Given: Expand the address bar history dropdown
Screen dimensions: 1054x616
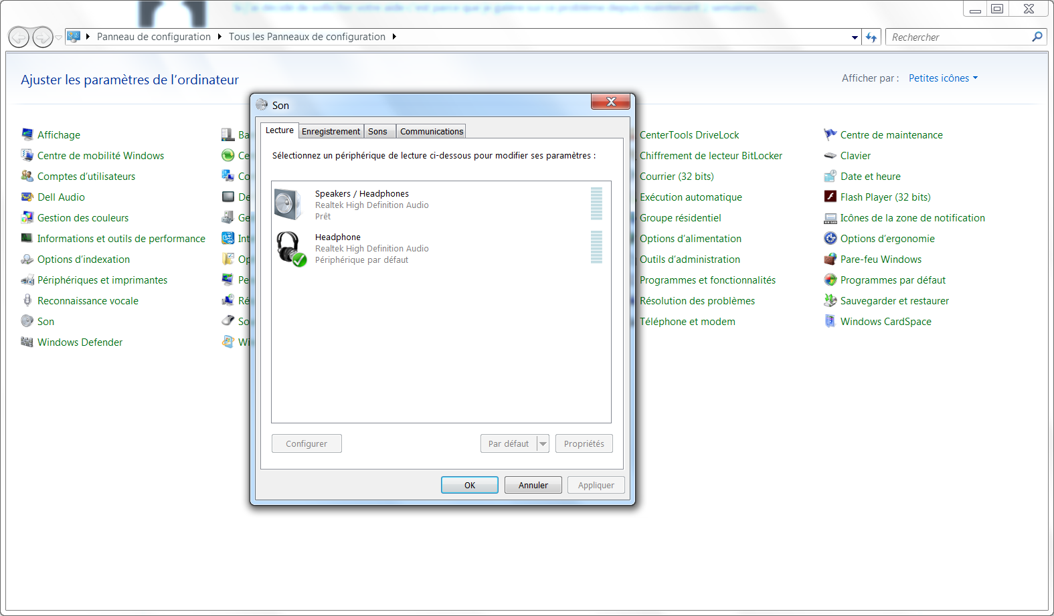Looking at the screenshot, I should 855,37.
